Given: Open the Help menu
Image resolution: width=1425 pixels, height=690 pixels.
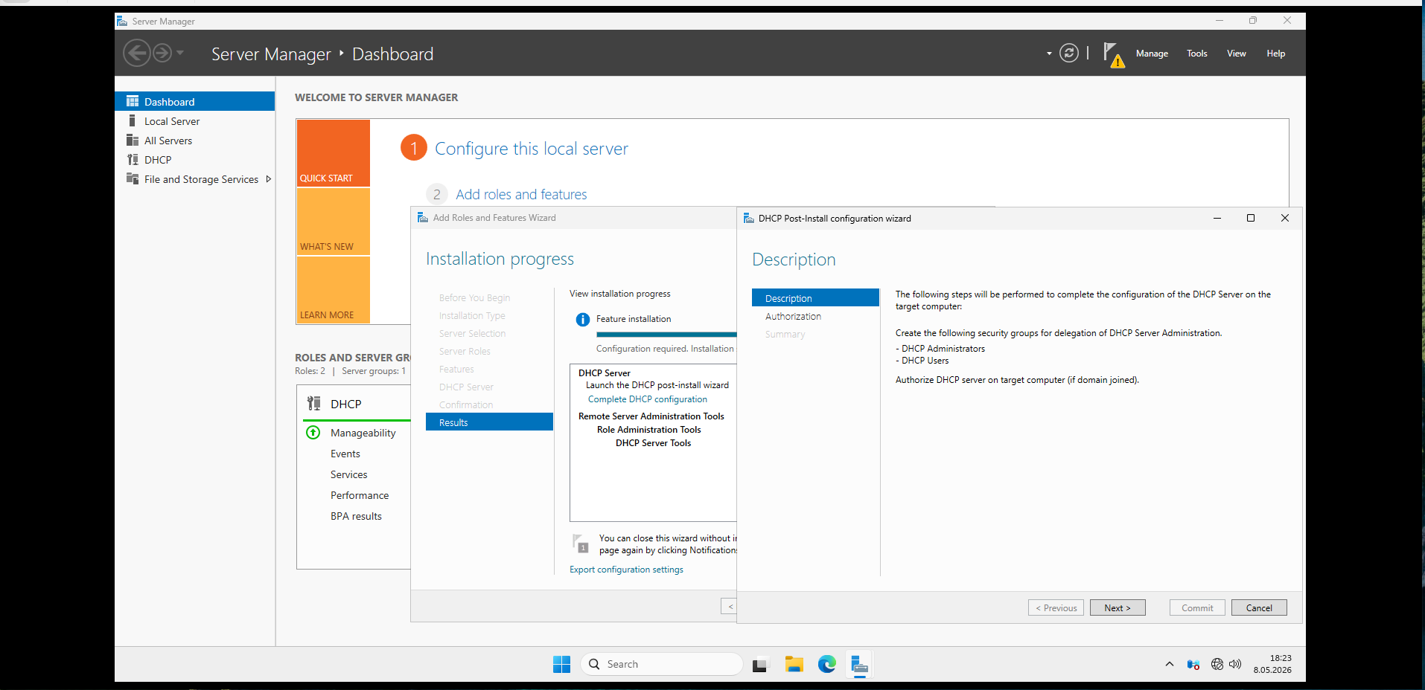Looking at the screenshot, I should pyautogui.click(x=1276, y=54).
